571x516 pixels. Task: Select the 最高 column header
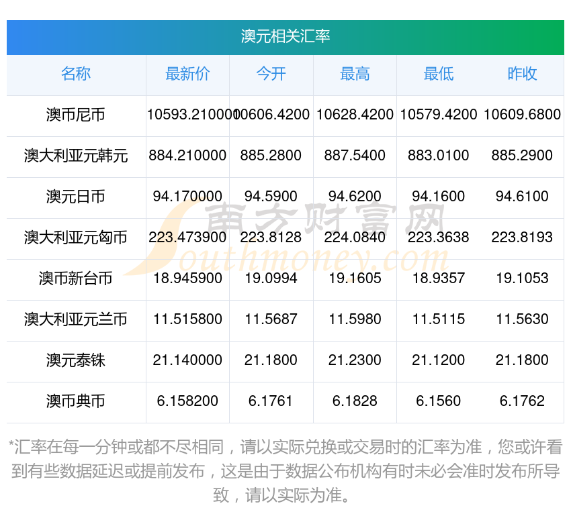point(355,74)
